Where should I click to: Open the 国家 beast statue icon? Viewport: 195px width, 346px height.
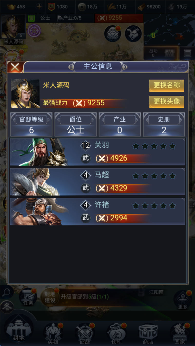click(180, 333)
